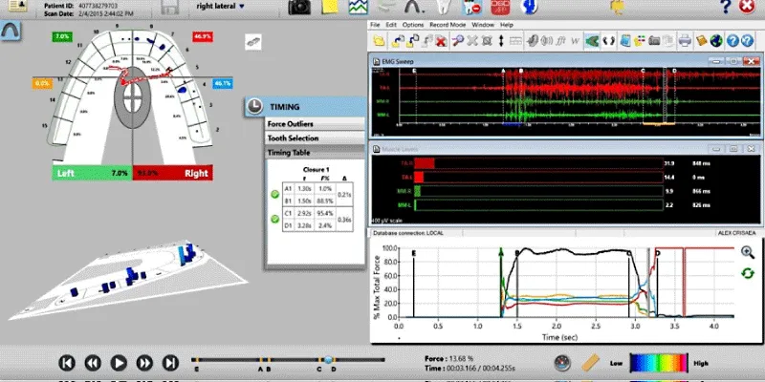Click the Play button in playback controls
This screenshot has width=765, height=382.
pyautogui.click(x=119, y=363)
